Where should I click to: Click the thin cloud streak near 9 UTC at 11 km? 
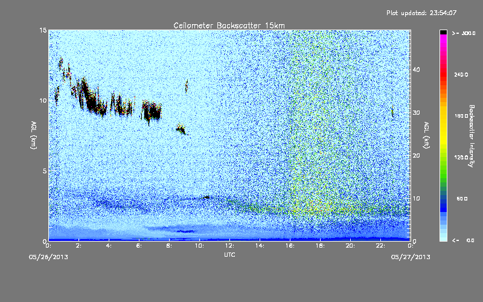(x=187, y=86)
